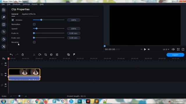The width and height of the screenshot is (186, 104).
Task: Open the Import media panel icon
Action: [x=4, y=10]
